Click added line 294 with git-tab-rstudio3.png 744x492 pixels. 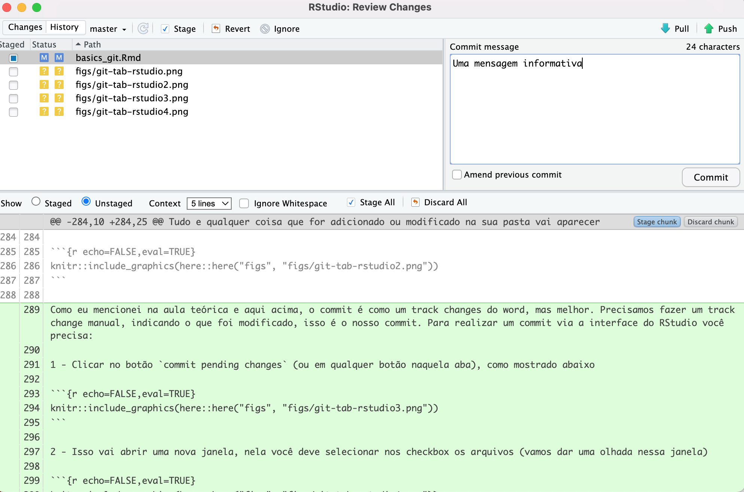tap(244, 408)
